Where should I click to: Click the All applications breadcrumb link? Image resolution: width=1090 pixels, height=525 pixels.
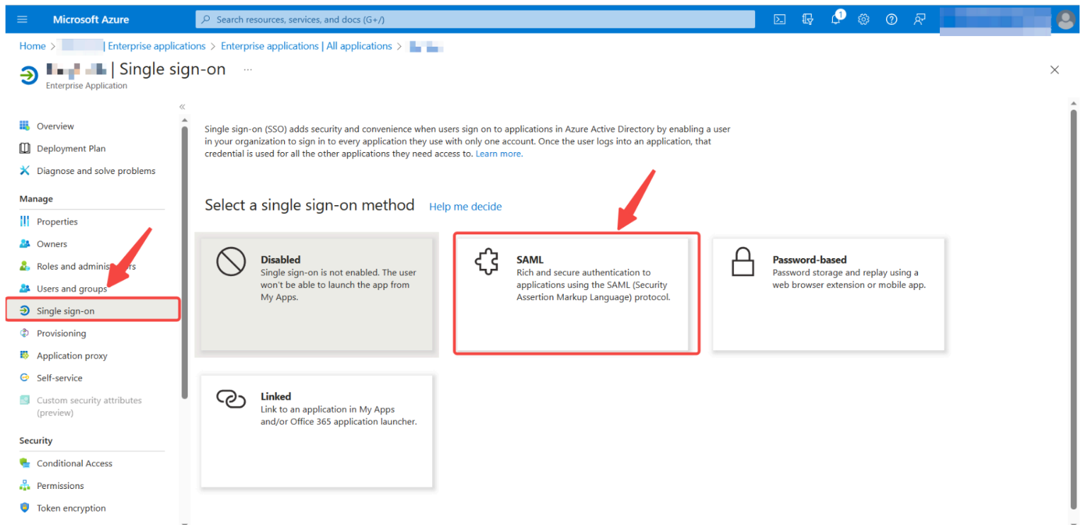tap(306, 46)
